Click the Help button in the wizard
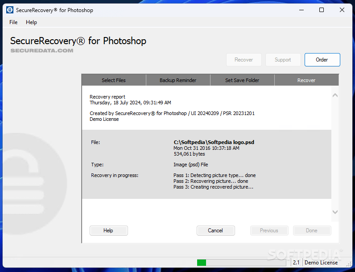This screenshot has width=355, height=272. pyautogui.click(x=109, y=231)
